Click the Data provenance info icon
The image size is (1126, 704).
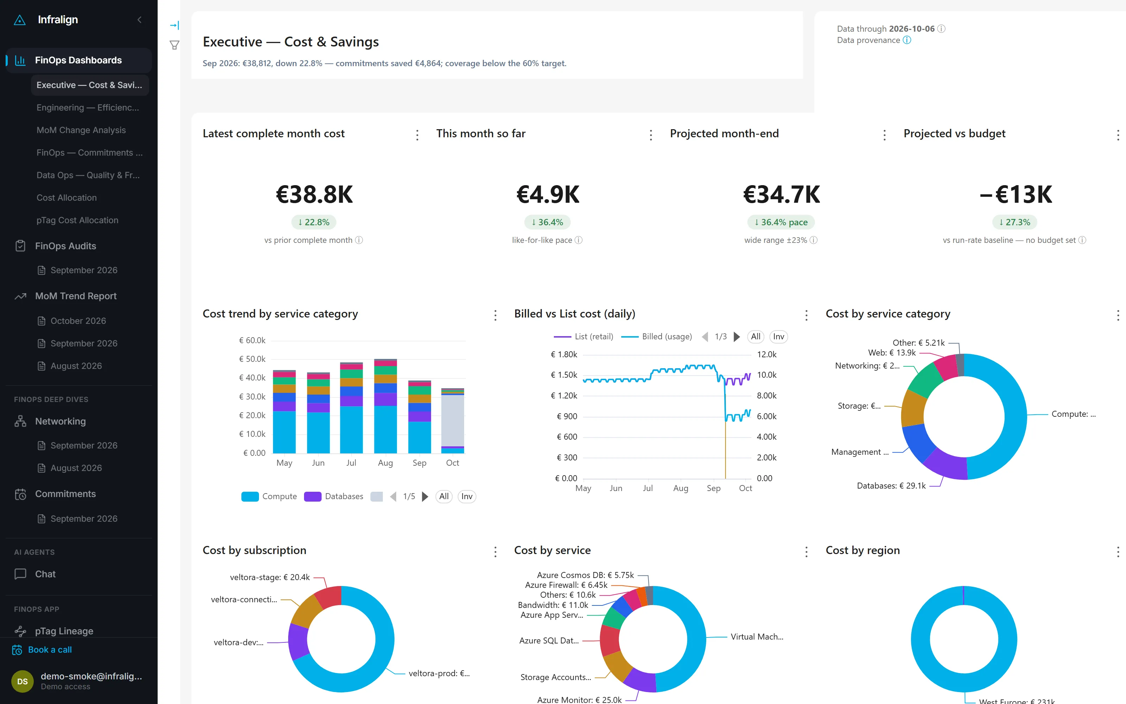pyautogui.click(x=907, y=40)
